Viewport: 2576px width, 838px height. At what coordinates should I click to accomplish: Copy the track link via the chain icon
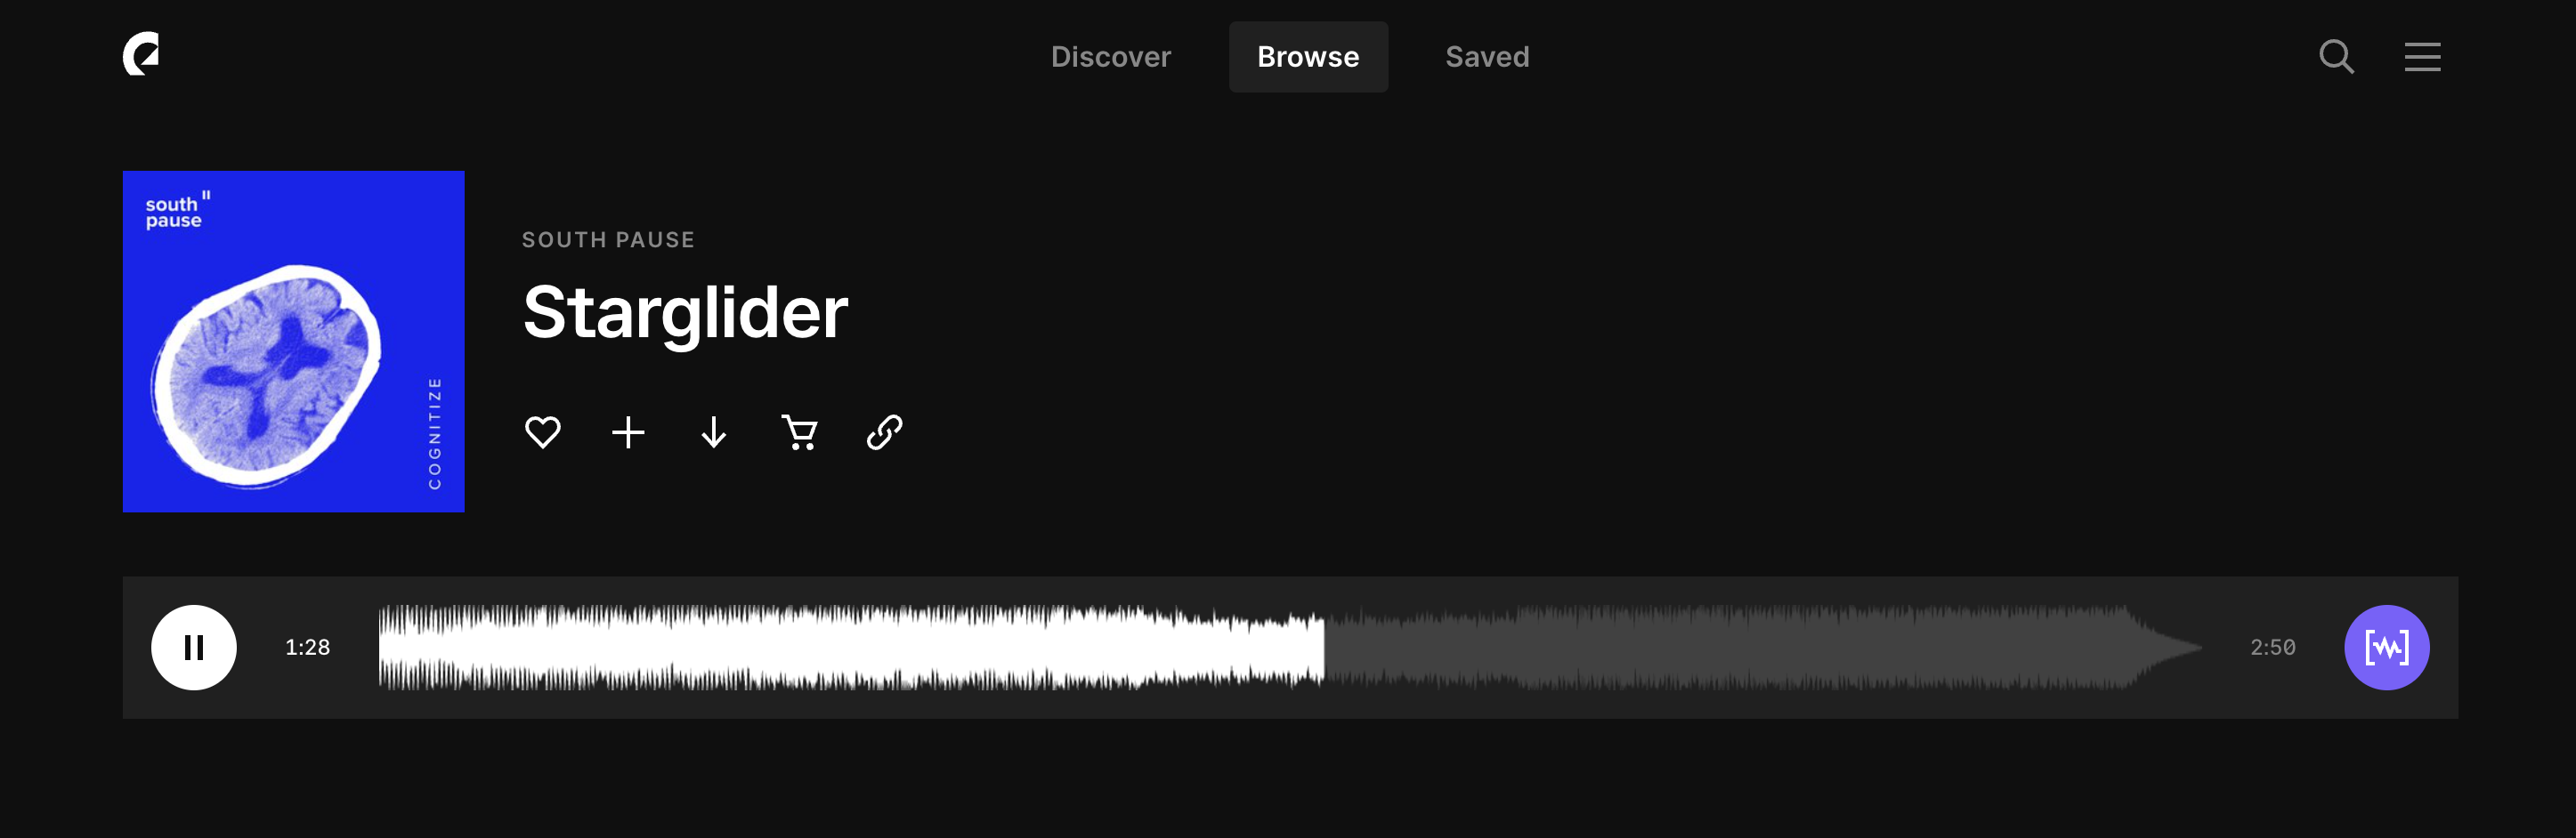pyautogui.click(x=884, y=432)
